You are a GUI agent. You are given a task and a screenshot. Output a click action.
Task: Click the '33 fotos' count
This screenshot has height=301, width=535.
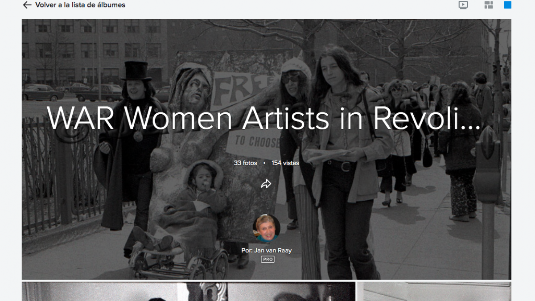coord(245,163)
